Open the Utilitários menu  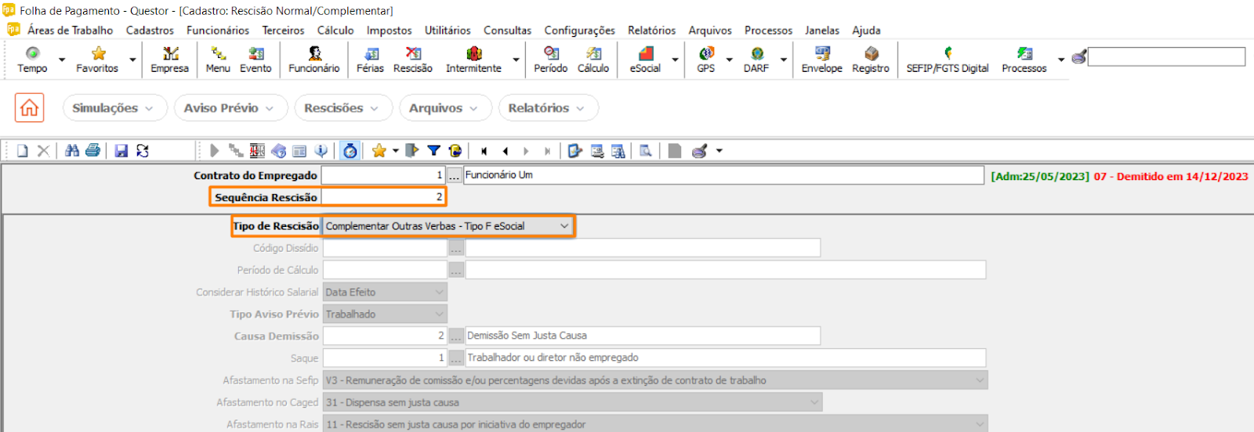(x=448, y=31)
